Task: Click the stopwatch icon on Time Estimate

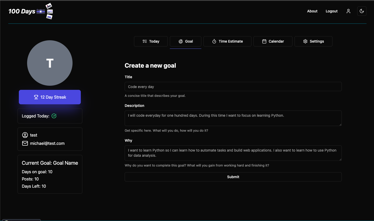Action: click(214, 41)
